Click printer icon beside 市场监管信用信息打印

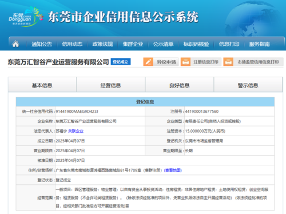point(228,62)
